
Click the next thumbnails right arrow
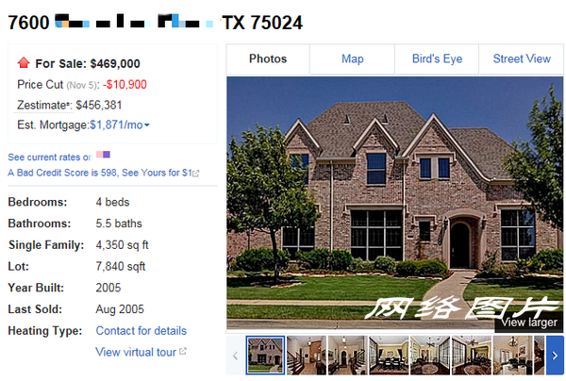pos(555,356)
